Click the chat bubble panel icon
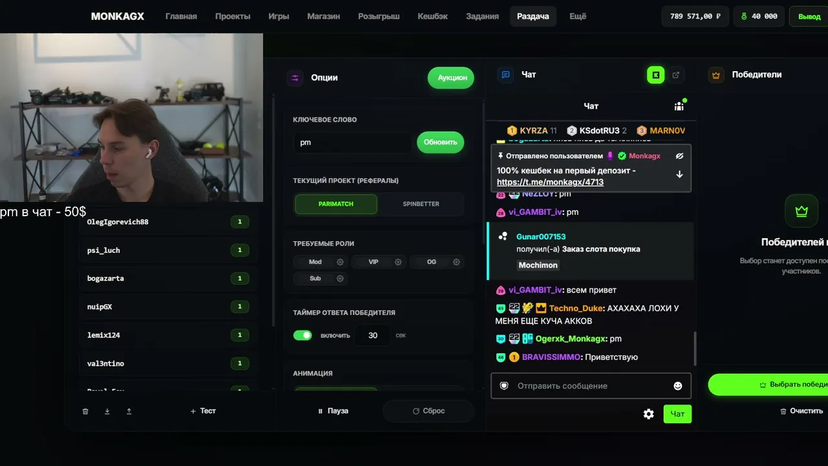The height and width of the screenshot is (466, 828). (506, 75)
